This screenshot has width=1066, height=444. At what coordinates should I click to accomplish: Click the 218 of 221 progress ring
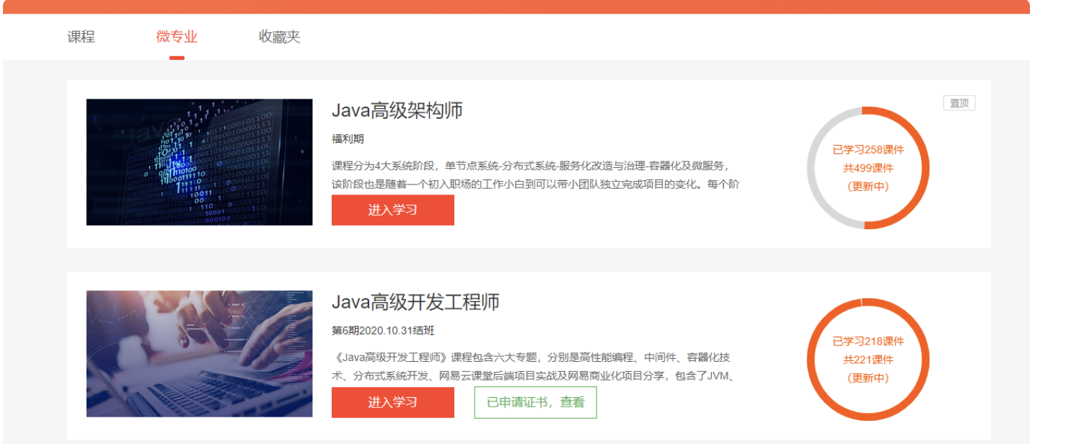(x=868, y=360)
